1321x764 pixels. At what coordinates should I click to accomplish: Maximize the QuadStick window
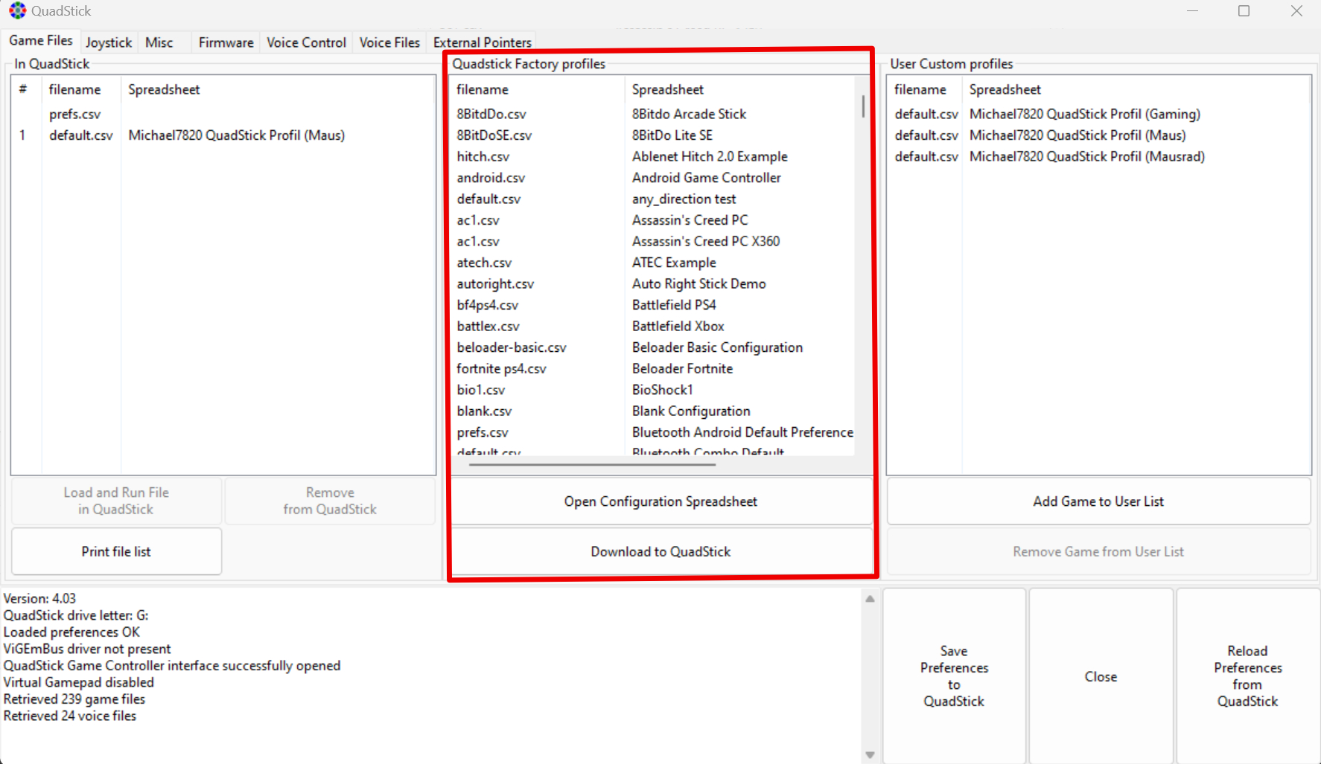tap(1244, 10)
